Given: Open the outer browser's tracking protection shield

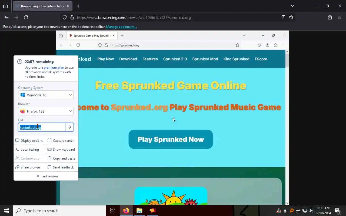Looking at the screenshot, I should coord(65,18).
